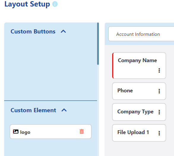Click the Custom Buttons heading text
Image resolution: width=174 pixels, height=156 pixels.
click(33, 32)
